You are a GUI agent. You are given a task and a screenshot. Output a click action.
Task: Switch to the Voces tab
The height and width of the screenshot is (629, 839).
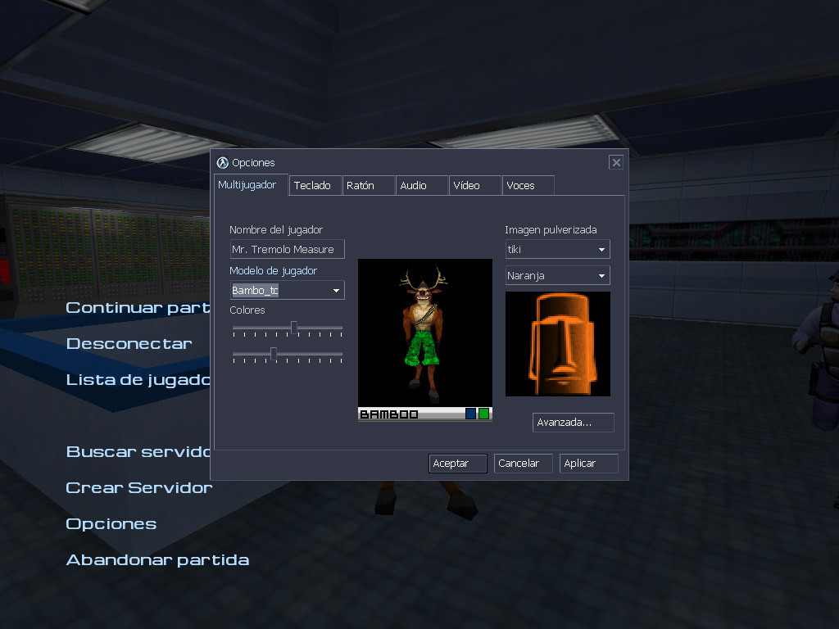[x=527, y=185]
